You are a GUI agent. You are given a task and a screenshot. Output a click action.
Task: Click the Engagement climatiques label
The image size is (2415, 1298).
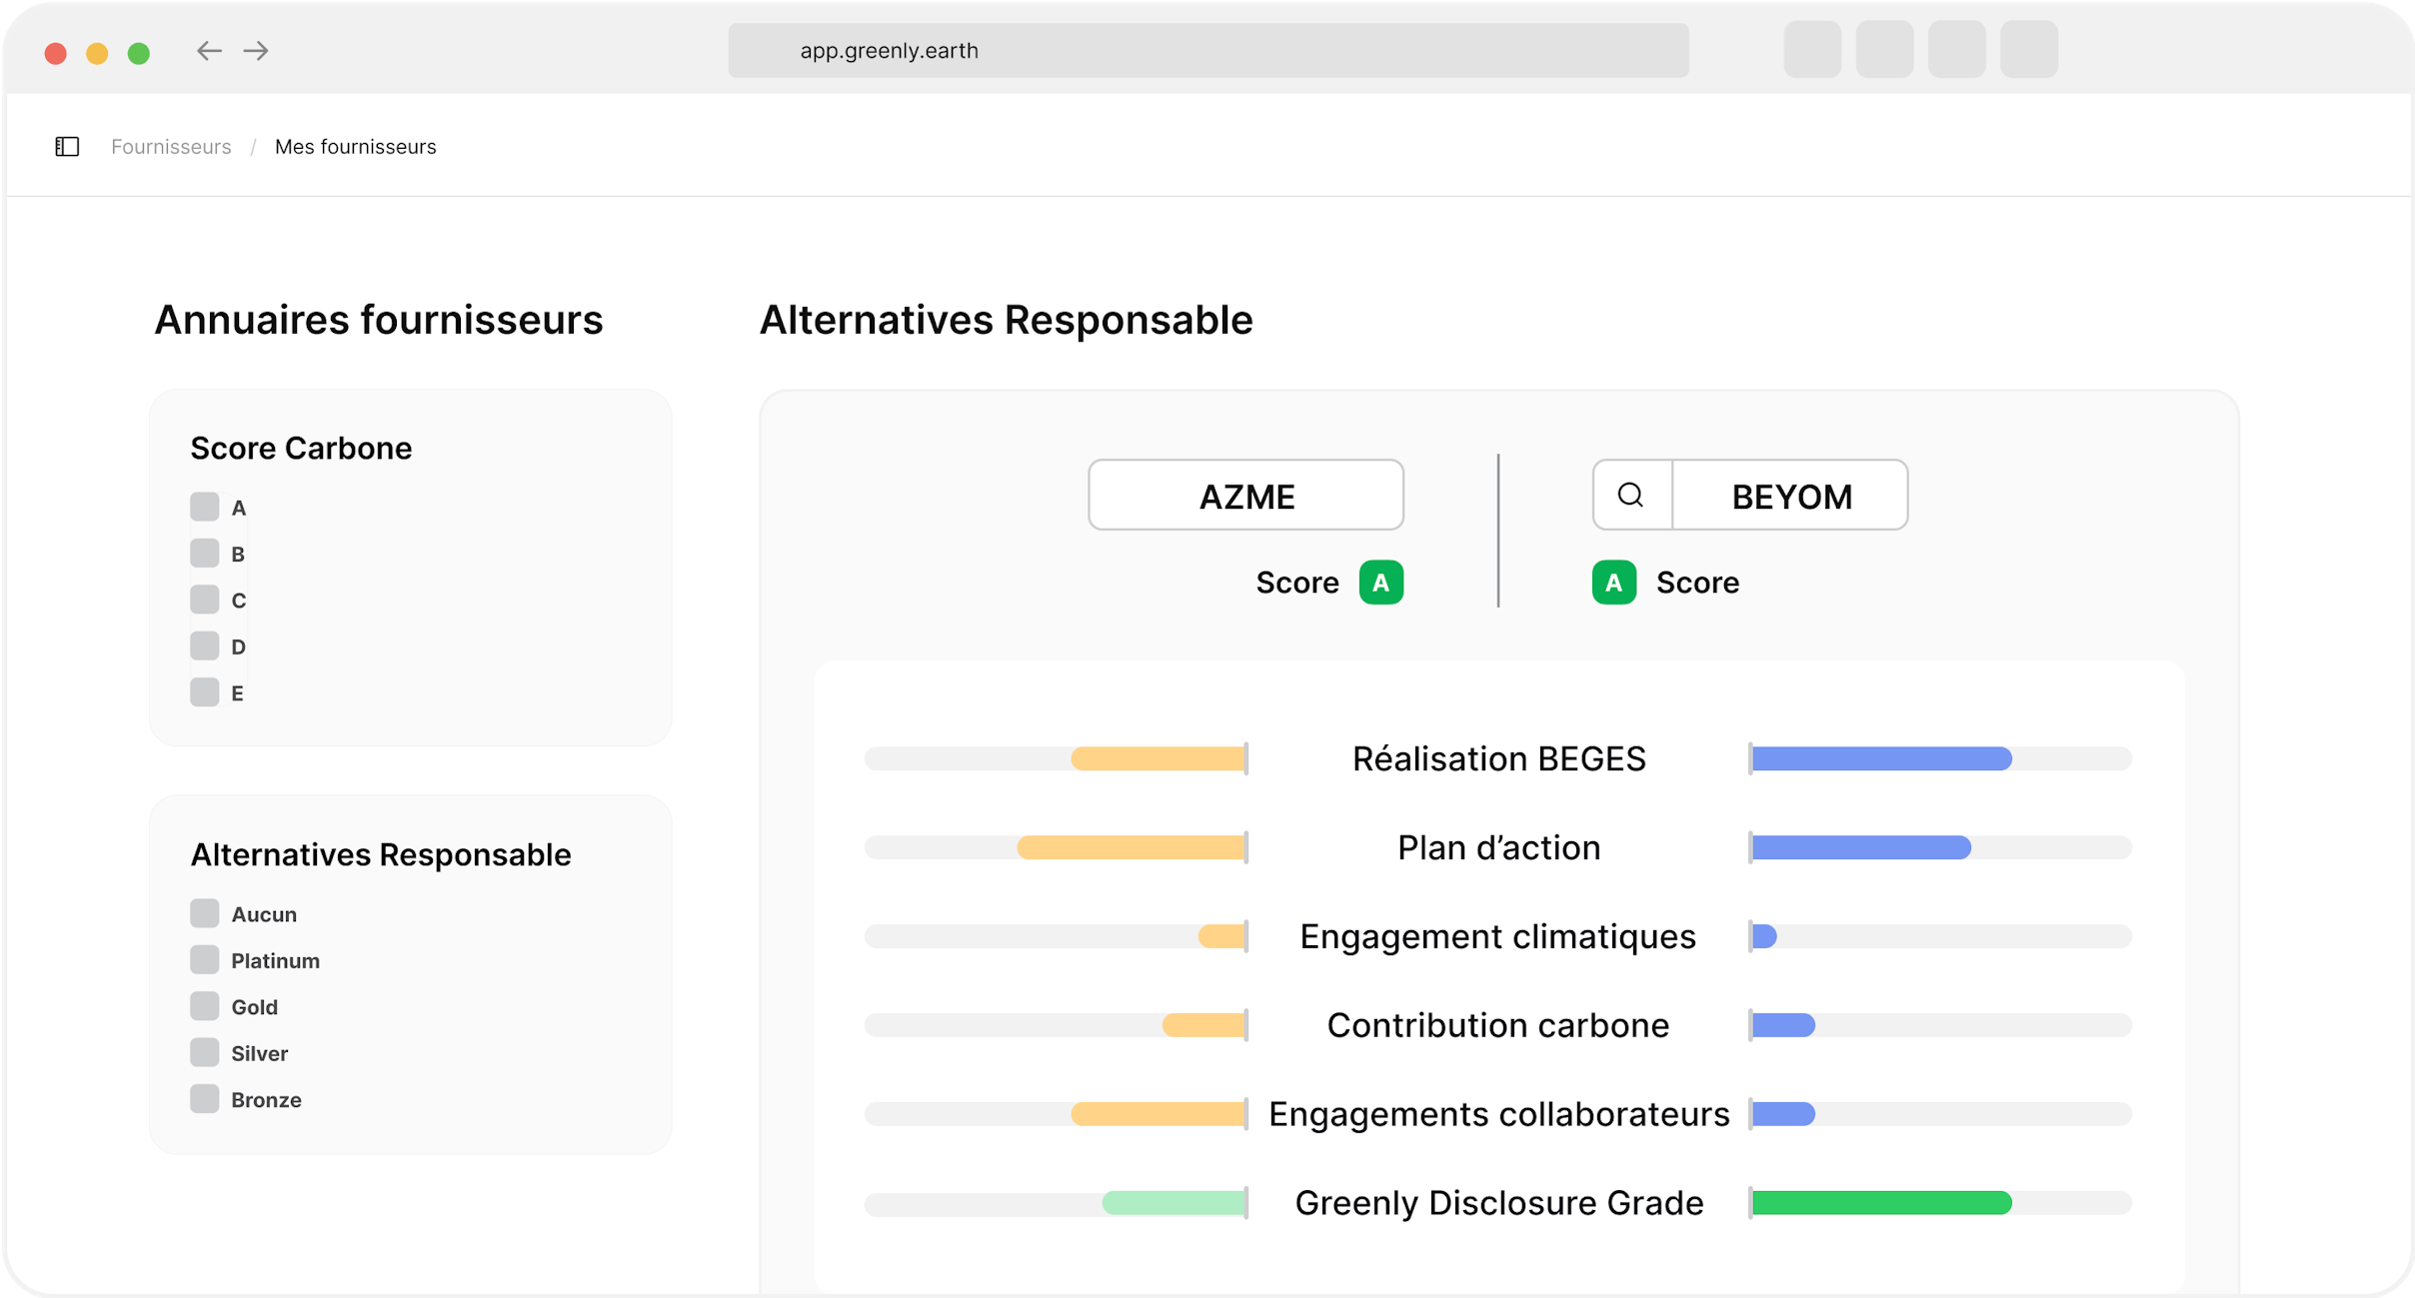[1498, 936]
